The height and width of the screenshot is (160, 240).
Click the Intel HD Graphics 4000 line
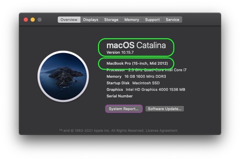point(146,89)
